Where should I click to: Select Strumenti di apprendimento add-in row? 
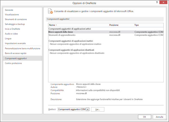[x=106, y=35]
